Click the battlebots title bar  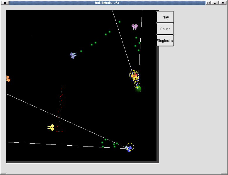(x=107, y=3)
